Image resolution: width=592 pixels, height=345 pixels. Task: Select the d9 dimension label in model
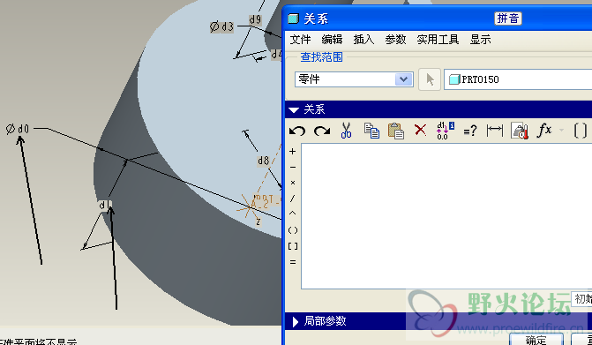click(x=255, y=19)
